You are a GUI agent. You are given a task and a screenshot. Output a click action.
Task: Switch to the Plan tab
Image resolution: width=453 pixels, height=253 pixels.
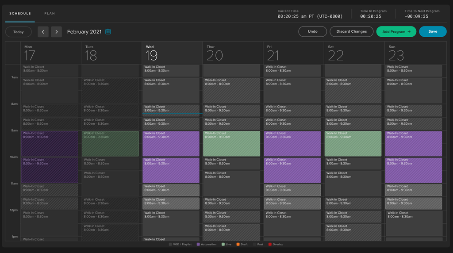click(50, 14)
